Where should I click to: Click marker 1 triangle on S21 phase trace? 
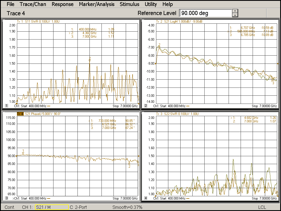point(23,154)
